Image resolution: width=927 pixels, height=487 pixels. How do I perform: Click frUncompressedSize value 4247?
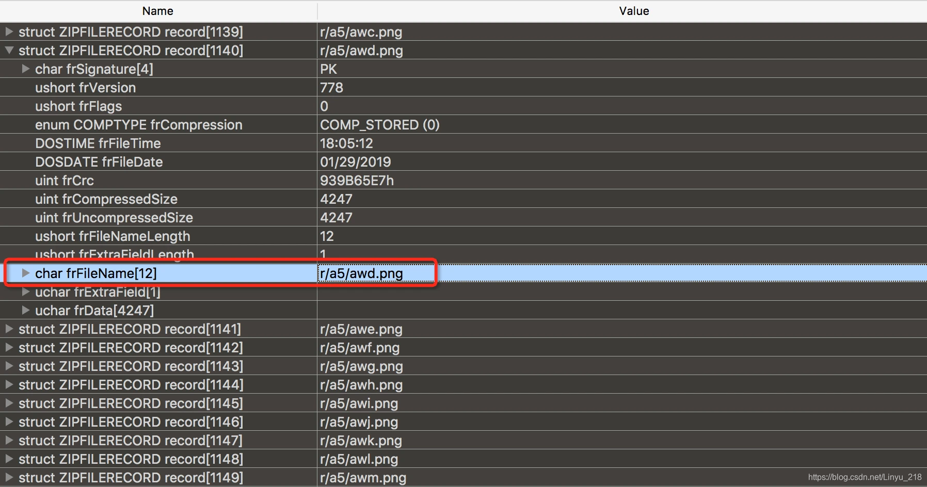pyautogui.click(x=336, y=218)
